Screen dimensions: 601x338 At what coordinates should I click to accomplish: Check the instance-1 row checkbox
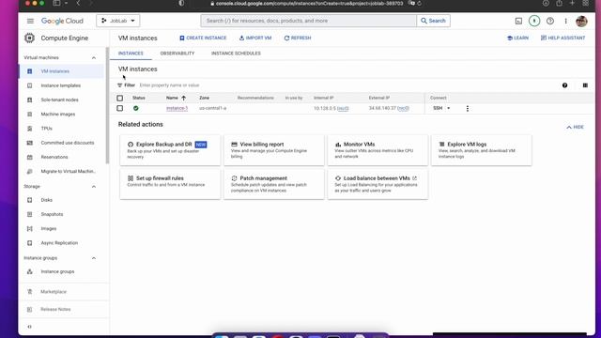click(x=120, y=109)
